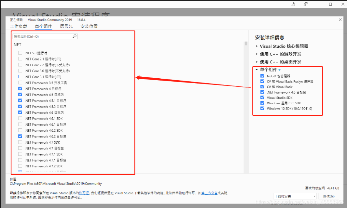This screenshot has height=208, width=347.
Task: Uncheck .NET Framework 4.5.1 目标包
Action: pos(20,100)
